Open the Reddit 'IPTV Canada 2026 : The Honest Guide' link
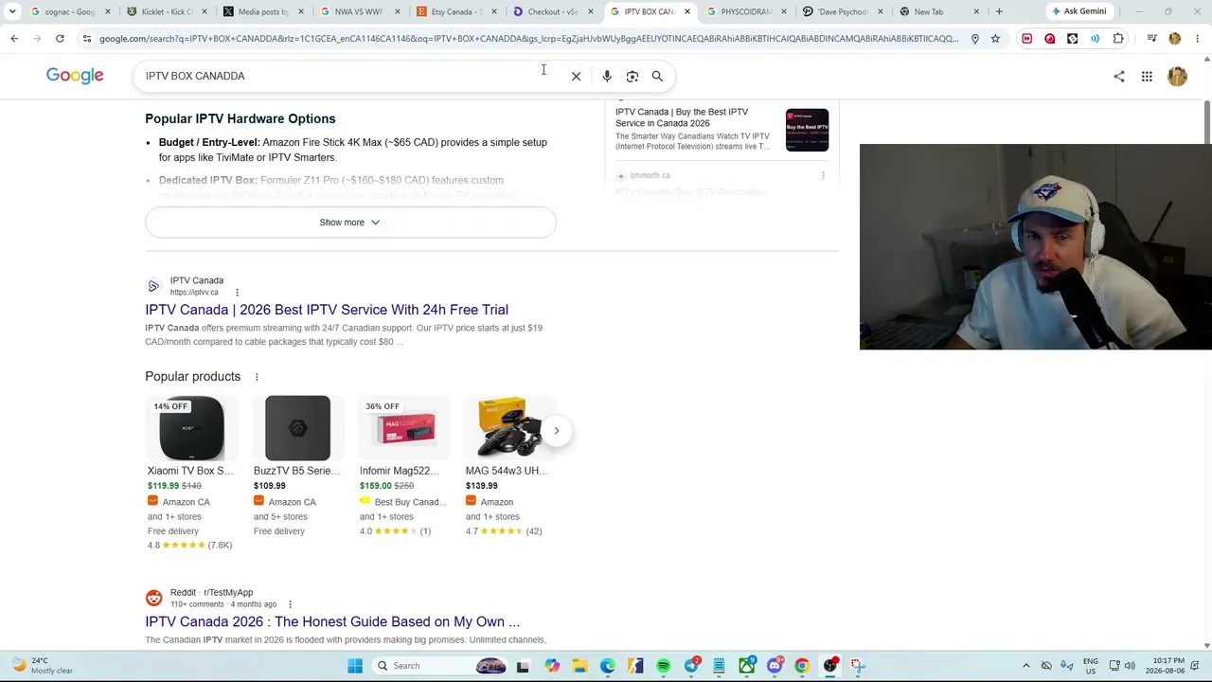1212x682 pixels. pyautogui.click(x=332, y=622)
